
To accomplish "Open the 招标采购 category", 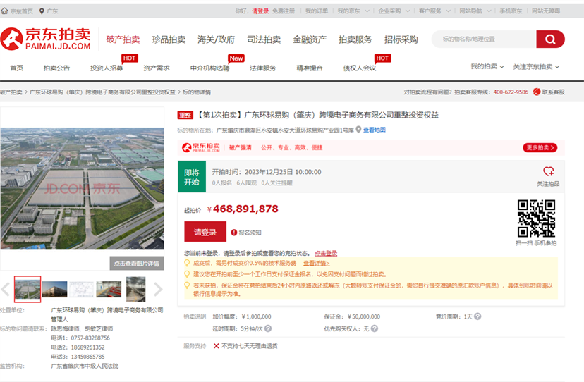I will click(401, 39).
